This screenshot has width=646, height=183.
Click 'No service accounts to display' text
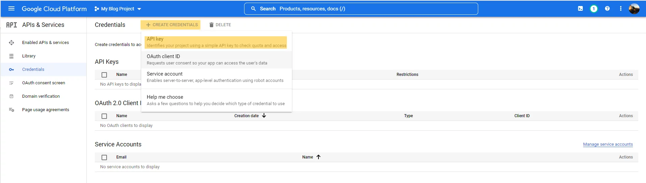coord(130,167)
